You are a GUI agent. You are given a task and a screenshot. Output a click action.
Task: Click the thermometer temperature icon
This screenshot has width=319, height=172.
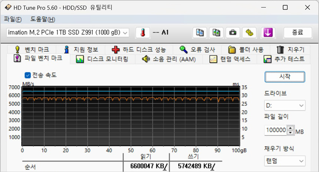[143, 33]
